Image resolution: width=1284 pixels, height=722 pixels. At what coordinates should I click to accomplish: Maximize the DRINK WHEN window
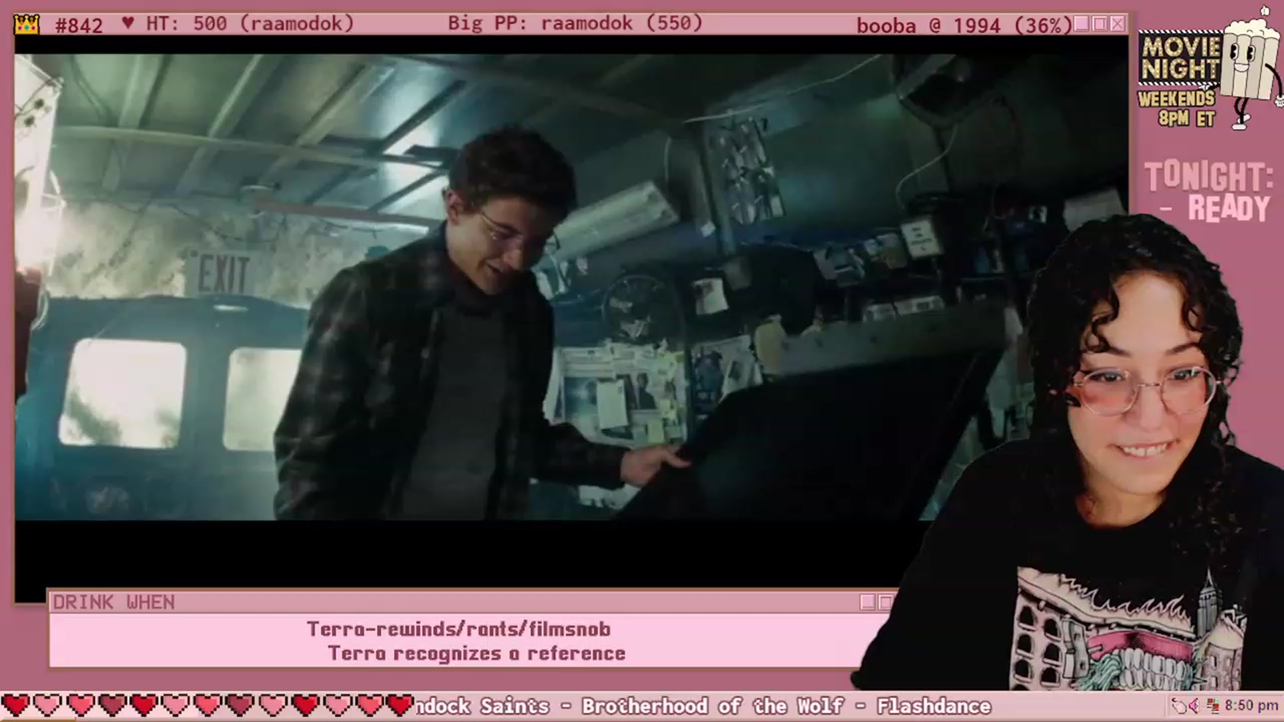(x=885, y=602)
